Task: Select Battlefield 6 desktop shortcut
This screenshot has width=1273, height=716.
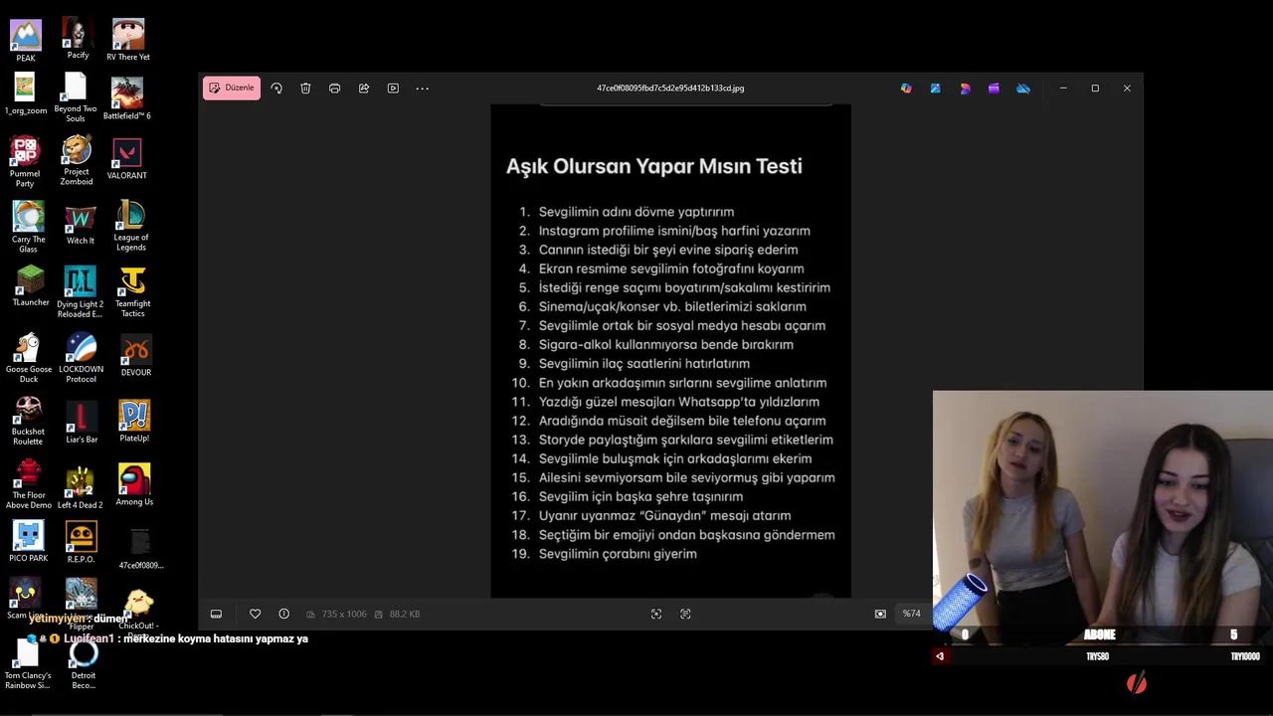Action: pyautogui.click(x=127, y=99)
